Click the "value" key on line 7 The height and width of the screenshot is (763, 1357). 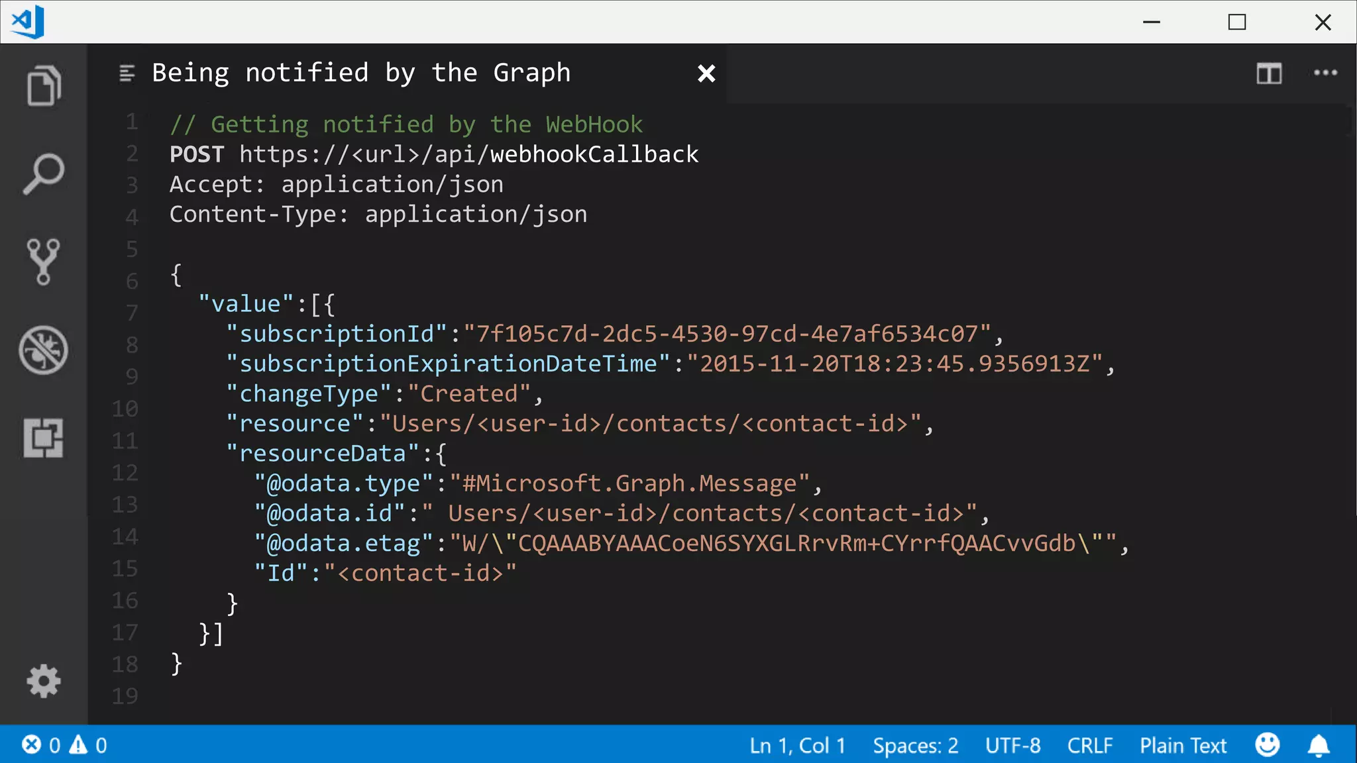(x=246, y=304)
